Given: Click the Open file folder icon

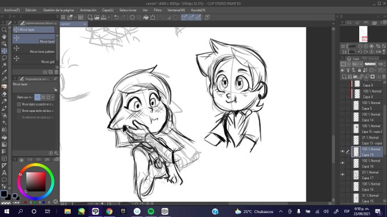Looking at the screenshot, I should (97, 17).
